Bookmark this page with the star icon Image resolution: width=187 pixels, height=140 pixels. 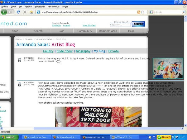point(142,12)
